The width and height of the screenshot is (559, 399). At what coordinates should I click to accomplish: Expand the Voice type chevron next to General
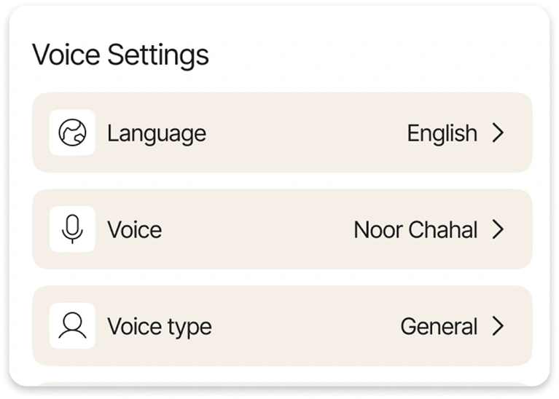click(x=498, y=326)
